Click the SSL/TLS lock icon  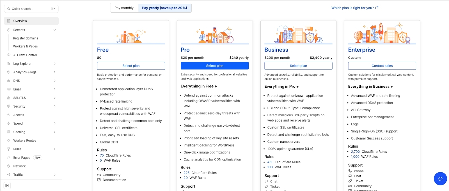pyautogui.click(x=8, y=98)
